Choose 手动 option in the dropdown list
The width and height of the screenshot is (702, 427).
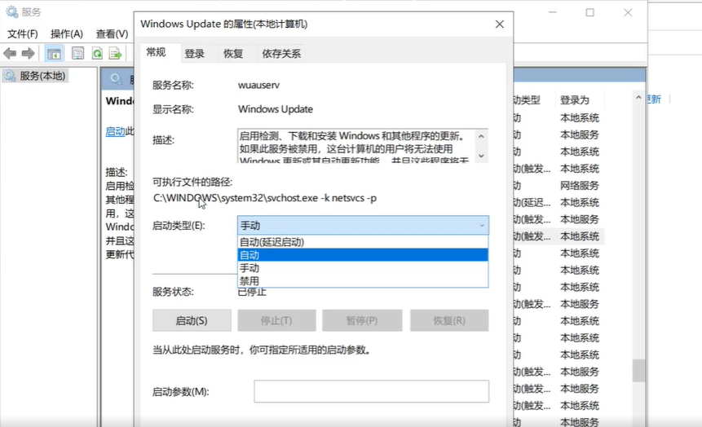tap(363, 268)
